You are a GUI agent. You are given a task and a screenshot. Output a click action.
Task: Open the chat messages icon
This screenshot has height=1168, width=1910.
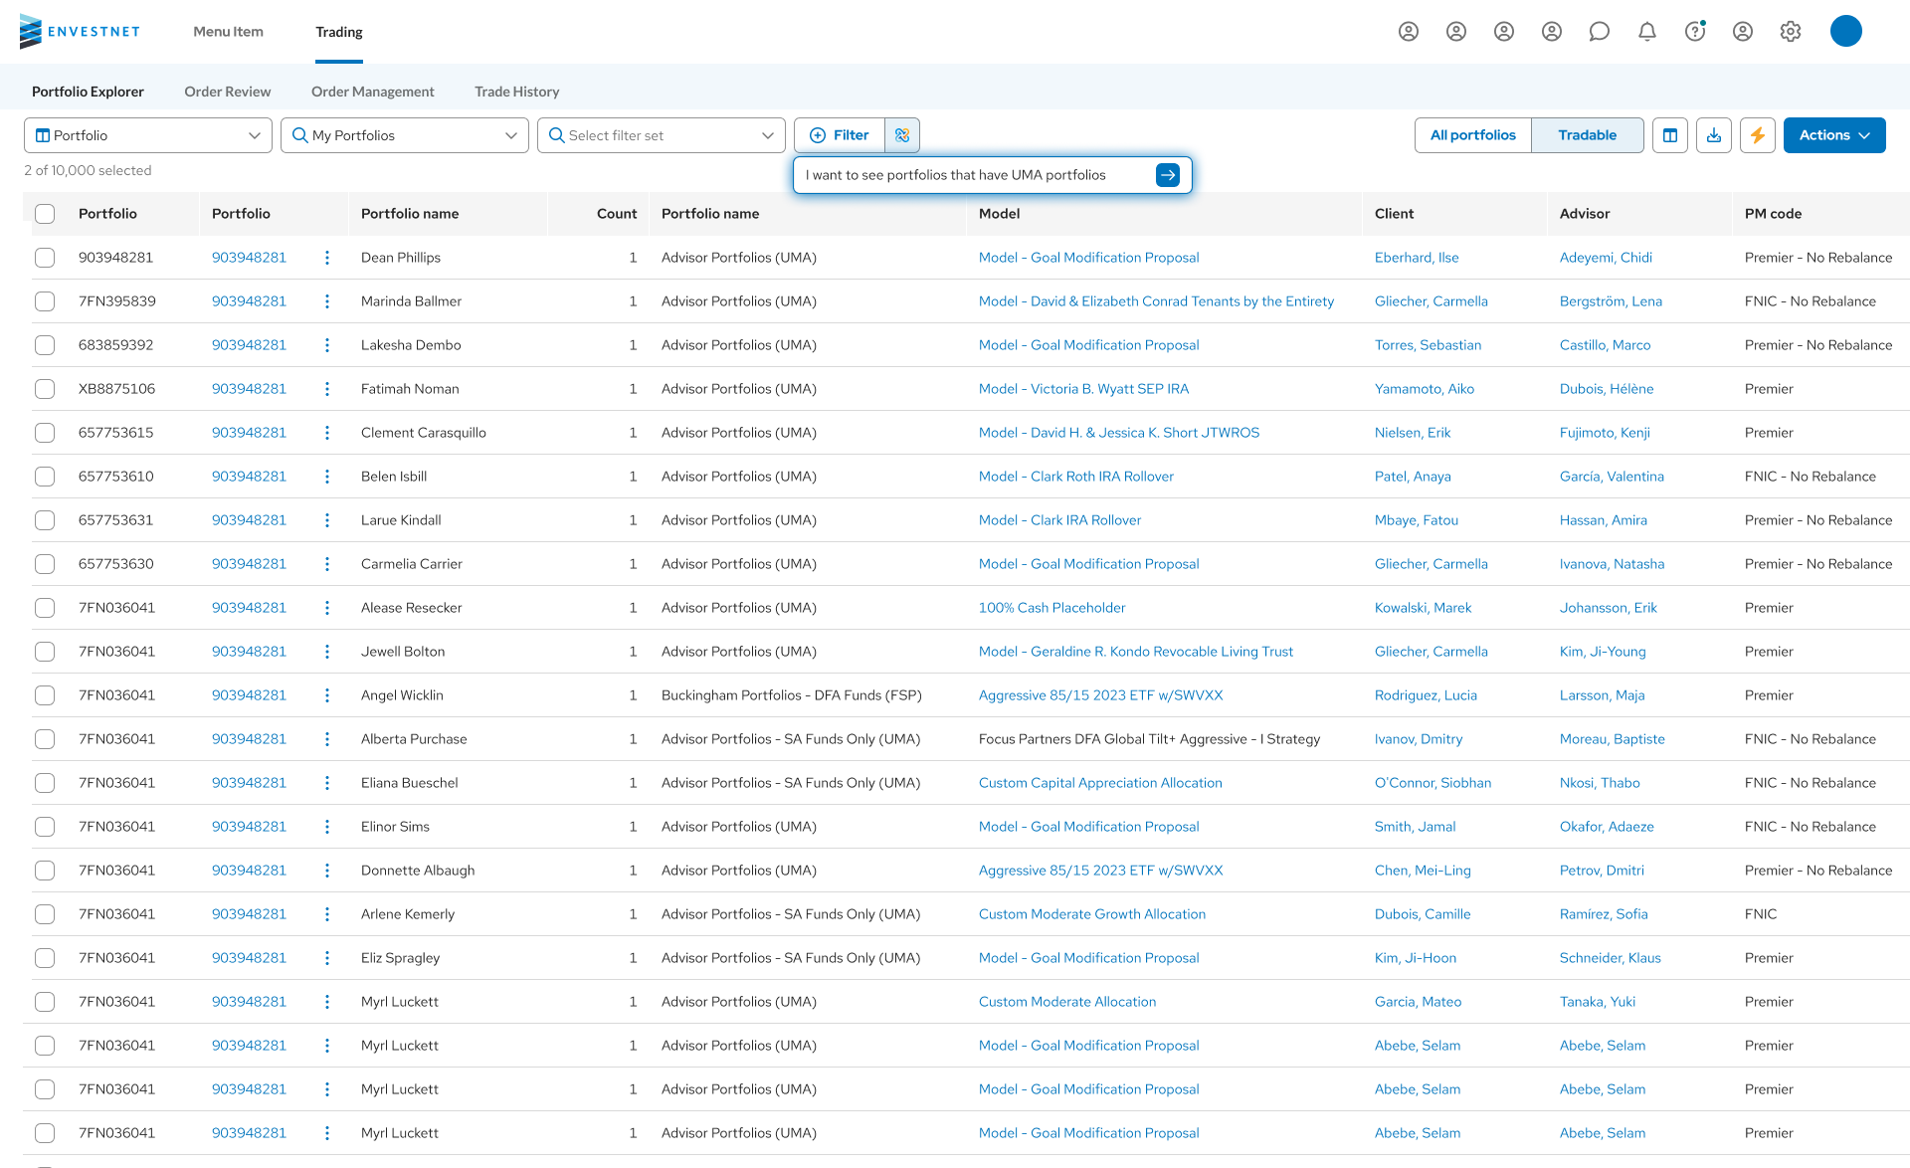click(1600, 32)
